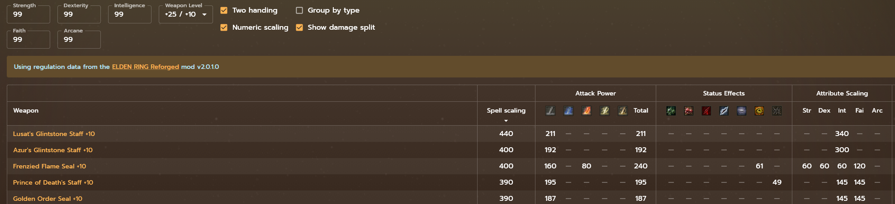Viewport: 895px width, 204px height.
Task: Open Lusat's Glintstone Staff +10 link
Action: coord(54,134)
